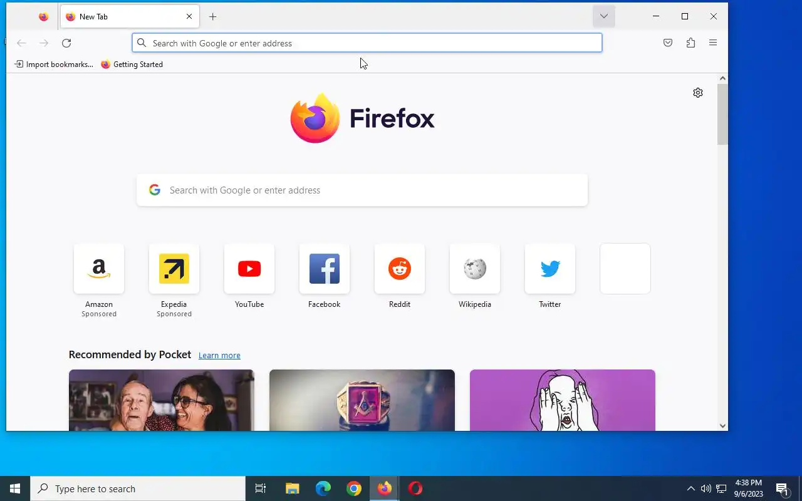This screenshot has width=802, height=501.
Task: Click scrollbar up arrow
Action: point(722,78)
